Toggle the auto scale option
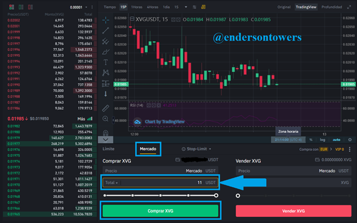The height and width of the screenshot is (223, 357). [336, 140]
